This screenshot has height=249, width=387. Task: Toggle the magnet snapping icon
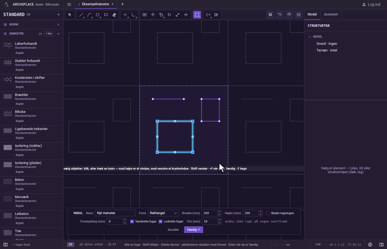click(270, 15)
